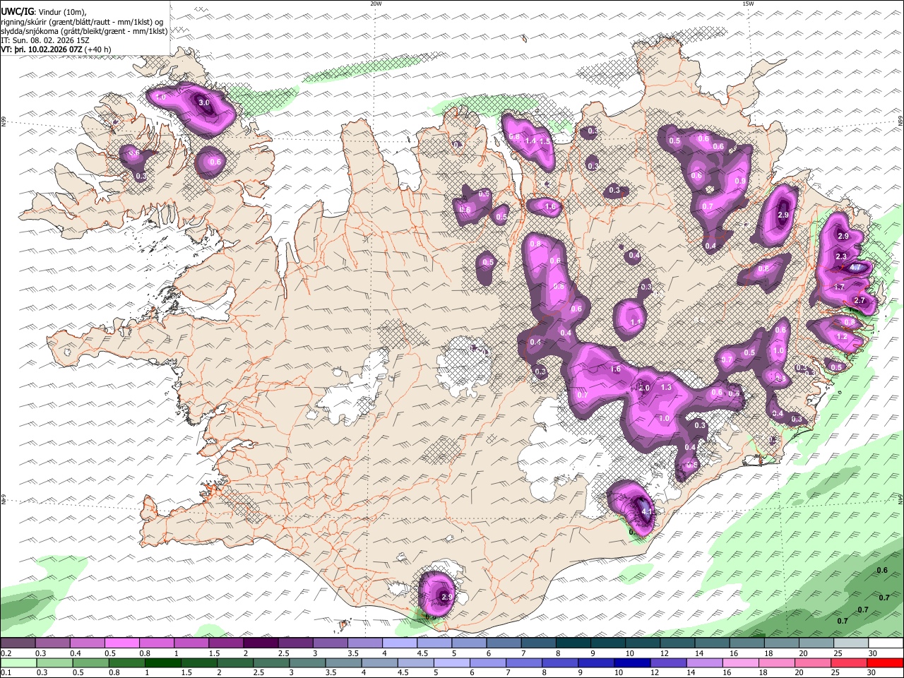This screenshot has height=678, width=904.
Task: Select dark teal swatch at 9 on upper legend
Action: pos(607,643)
